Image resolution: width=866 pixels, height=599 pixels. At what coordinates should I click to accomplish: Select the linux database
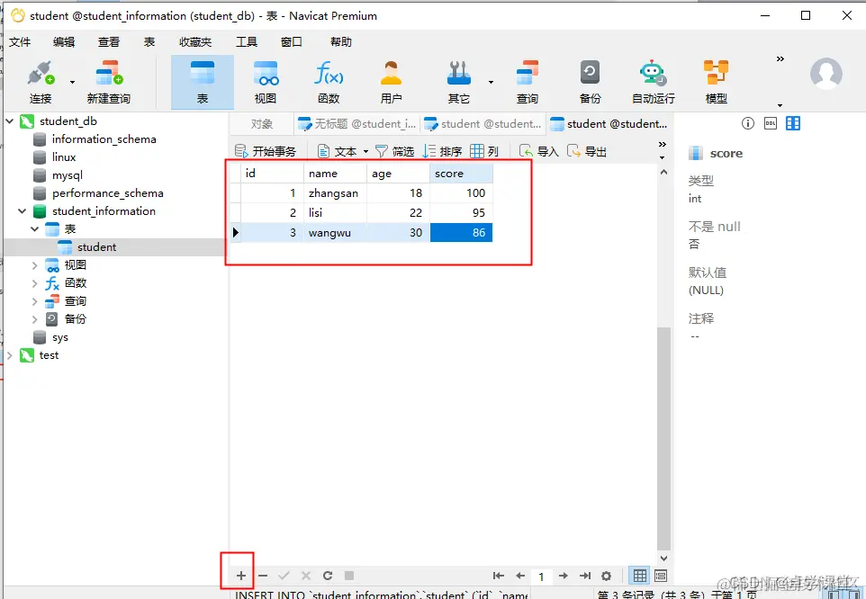point(64,157)
